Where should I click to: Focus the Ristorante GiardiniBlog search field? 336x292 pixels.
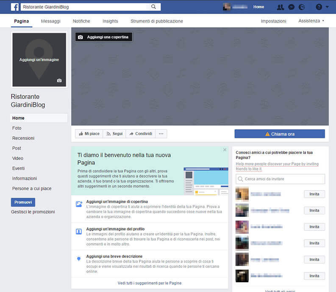[x=84, y=7]
